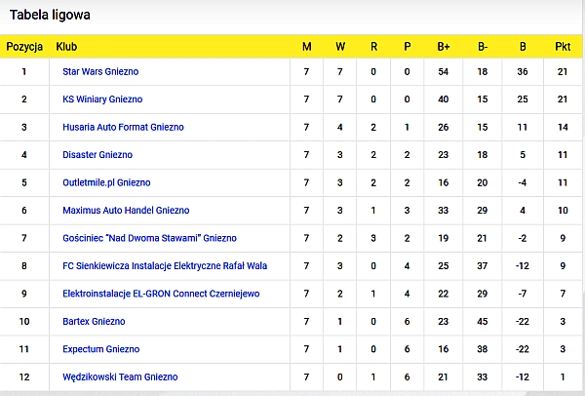The width and height of the screenshot is (585, 396).
Task: Select the Bartex Gniezno club link
Action: point(94,321)
